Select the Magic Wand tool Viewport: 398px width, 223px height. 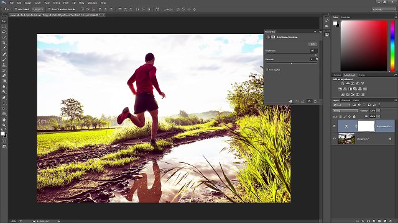click(4, 37)
